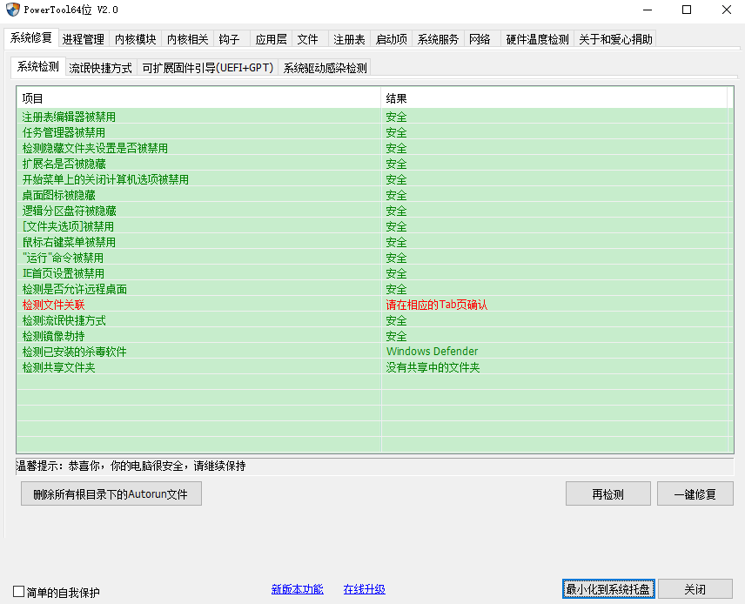This screenshot has width=745, height=604.
Task: Run 一键修复 to fix issues
Action: tap(695, 493)
